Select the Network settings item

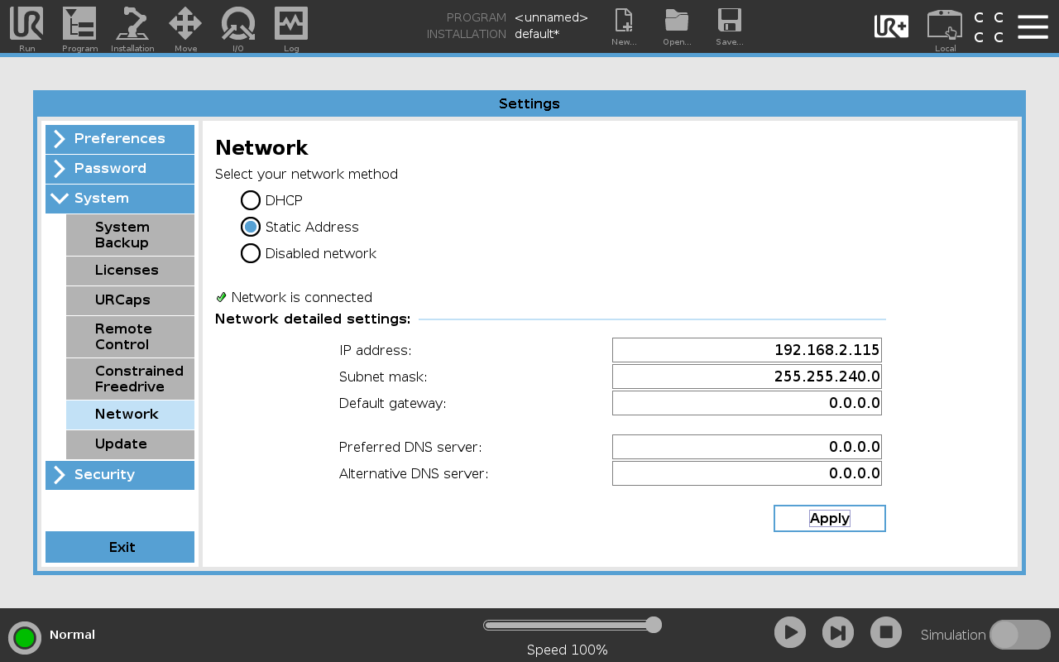pyautogui.click(x=130, y=415)
